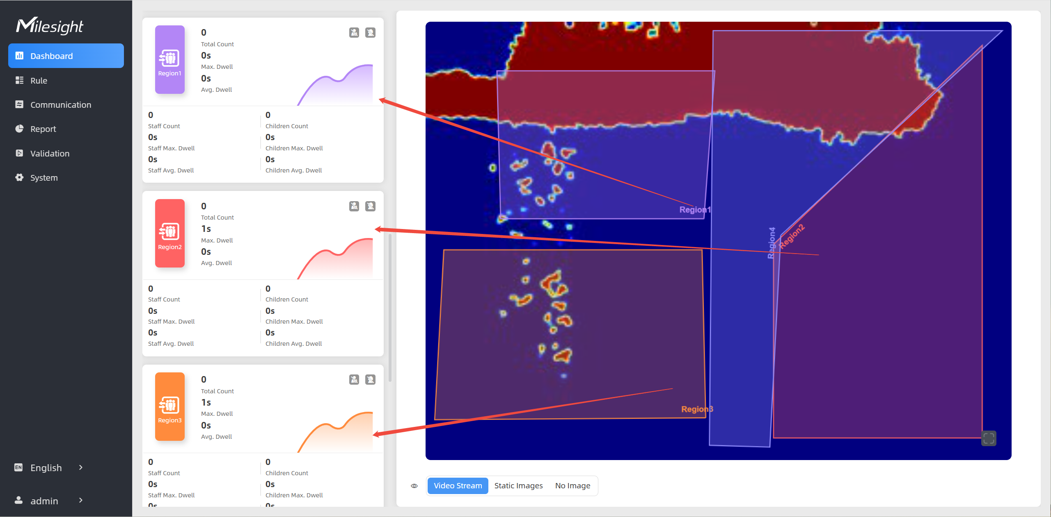Click the children exclusion icon in Region1 card
The image size is (1051, 517).
point(370,32)
